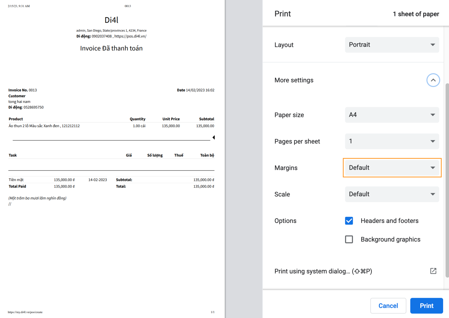Image resolution: width=449 pixels, height=318 pixels.
Task: Open the Pages per sheet dropdown
Action: 392,141
